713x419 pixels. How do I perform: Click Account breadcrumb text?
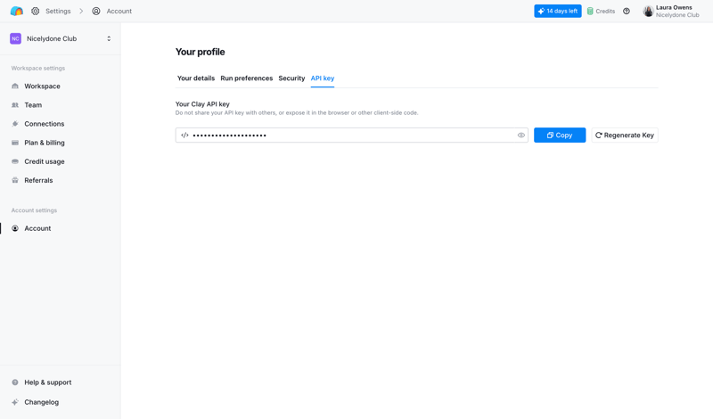pyautogui.click(x=119, y=11)
